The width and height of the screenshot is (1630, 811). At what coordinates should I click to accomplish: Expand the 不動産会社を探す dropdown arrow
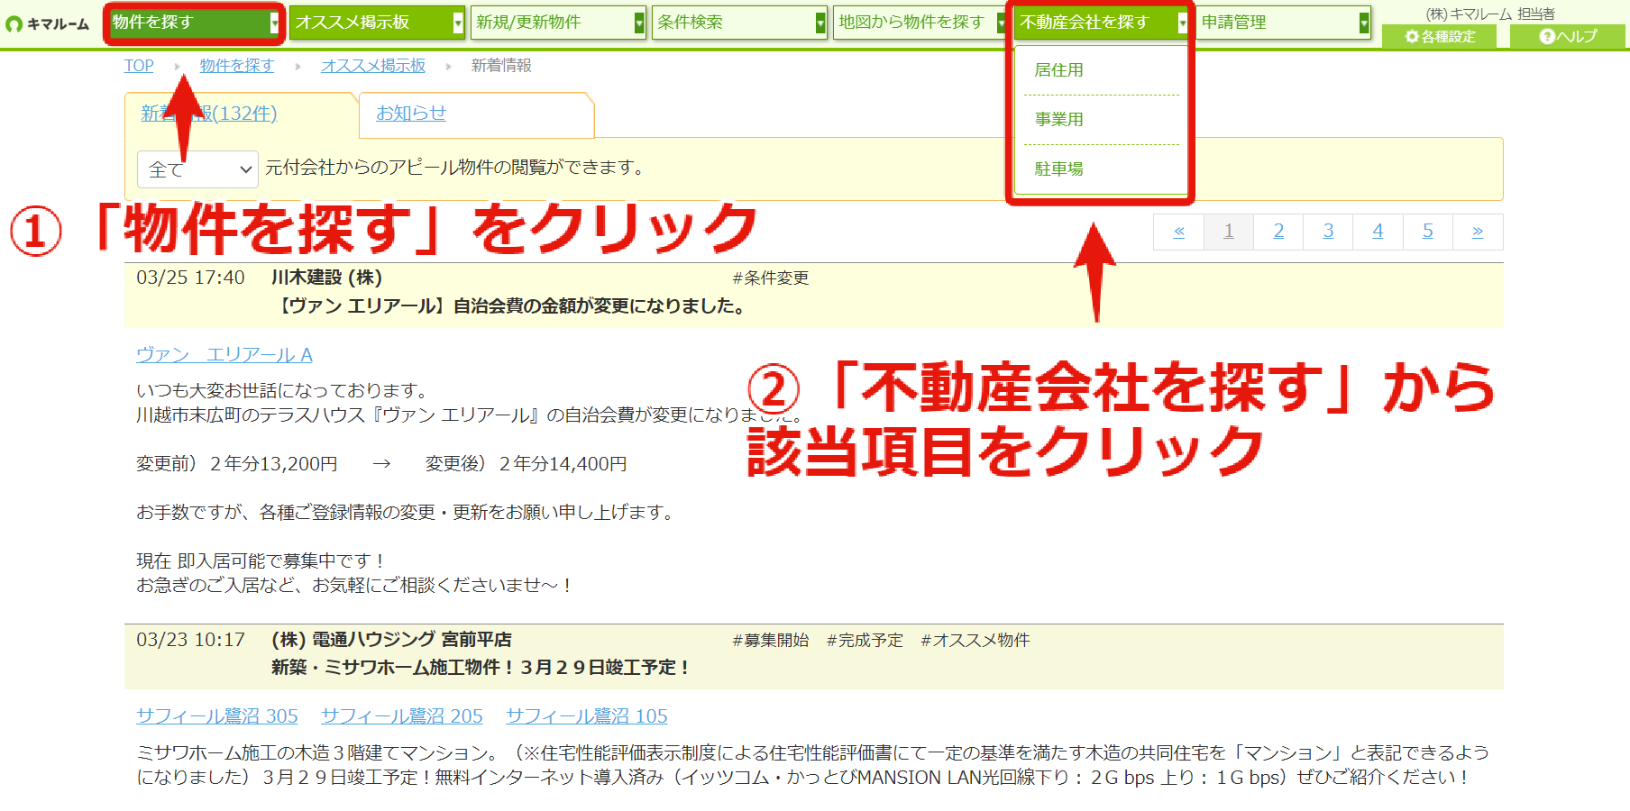1183,23
